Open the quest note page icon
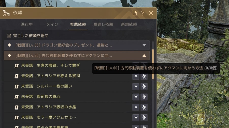229x128 pixels. (135, 13)
